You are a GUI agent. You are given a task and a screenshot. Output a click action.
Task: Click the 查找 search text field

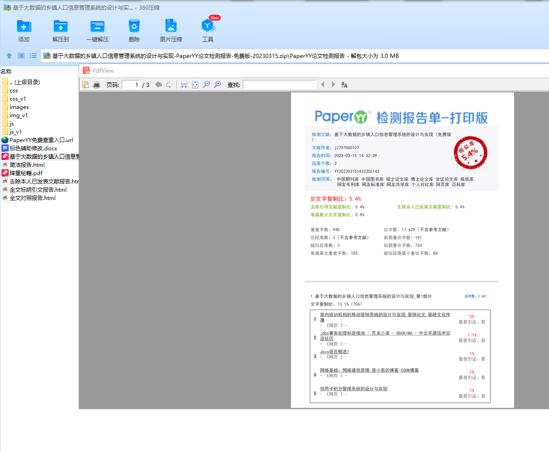click(280, 85)
